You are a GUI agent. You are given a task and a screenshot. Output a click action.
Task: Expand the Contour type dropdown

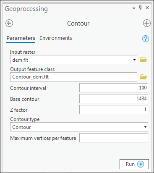point(145,127)
